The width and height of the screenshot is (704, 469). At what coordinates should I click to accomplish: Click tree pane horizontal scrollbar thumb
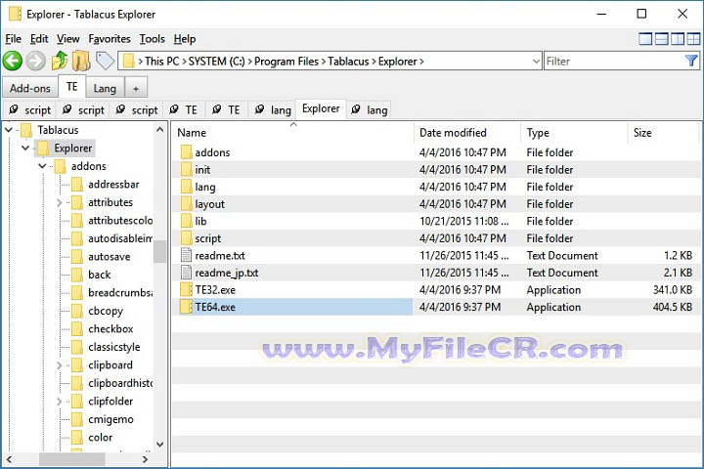71,459
